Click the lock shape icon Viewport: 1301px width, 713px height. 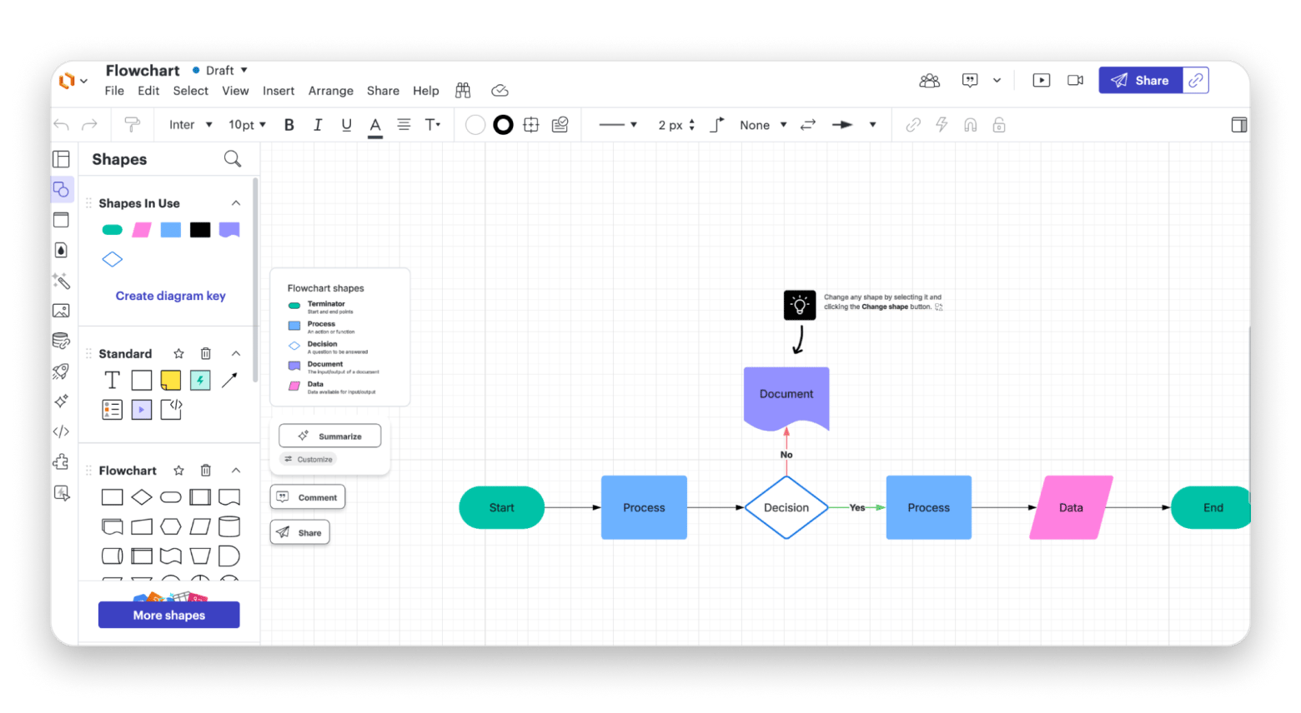click(998, 125)
